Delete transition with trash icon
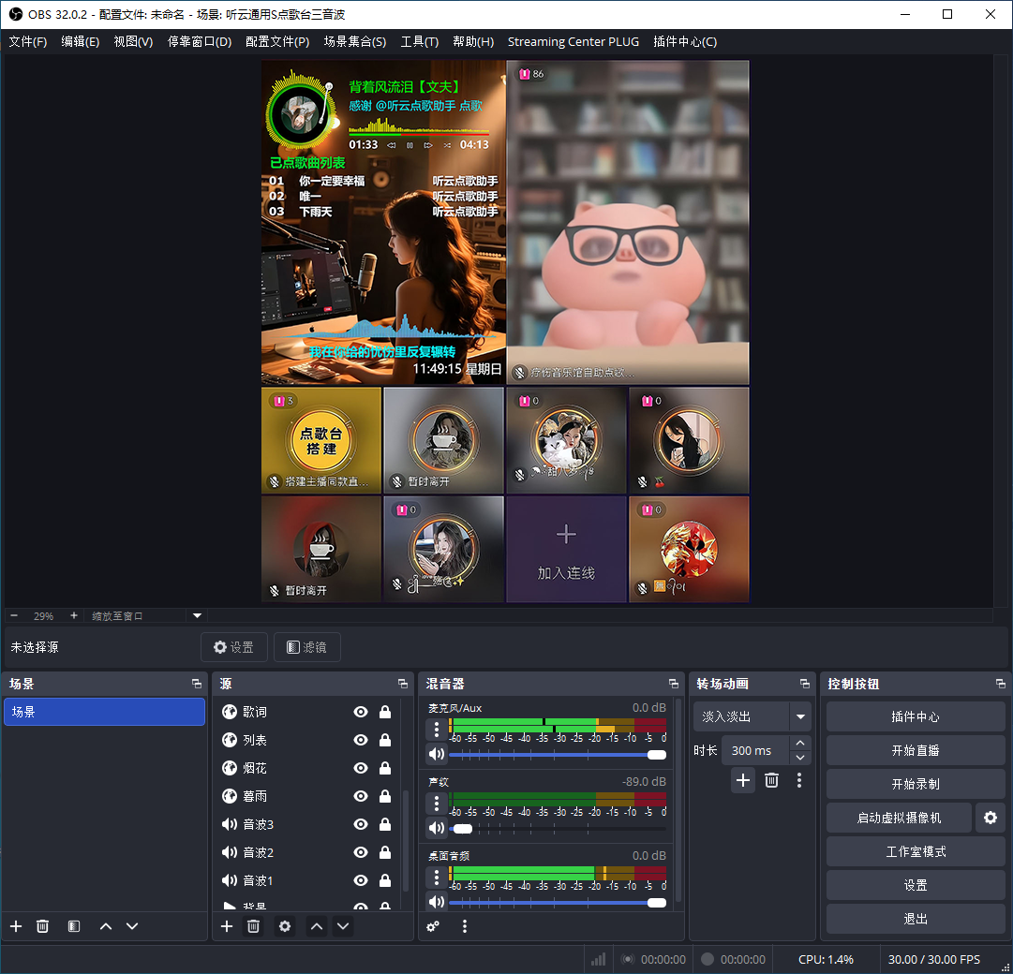This screenshot has height=974, width=1013. click(x=771, y=780)
